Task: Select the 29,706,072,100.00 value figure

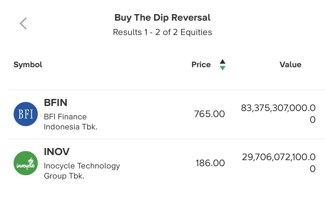Action: (x=279, y=162)
